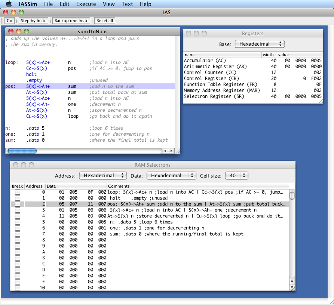Click the Break column header
The height and width of the screenshot is (305, 334).
click(18, 186)
